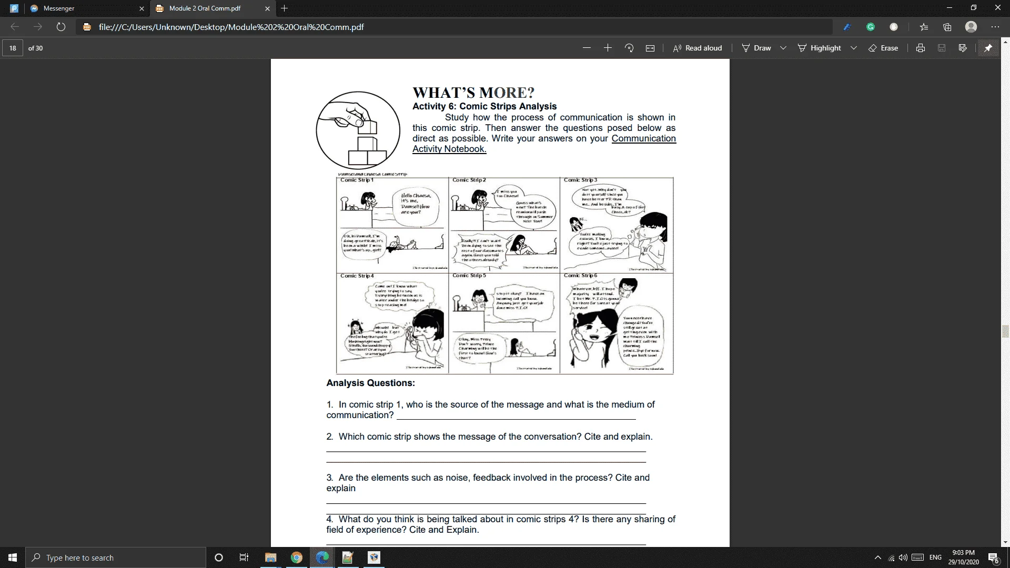This screenshot has width=1010, height=568.
Task: Select the Highlight tool
Action: tap(820, 48)
